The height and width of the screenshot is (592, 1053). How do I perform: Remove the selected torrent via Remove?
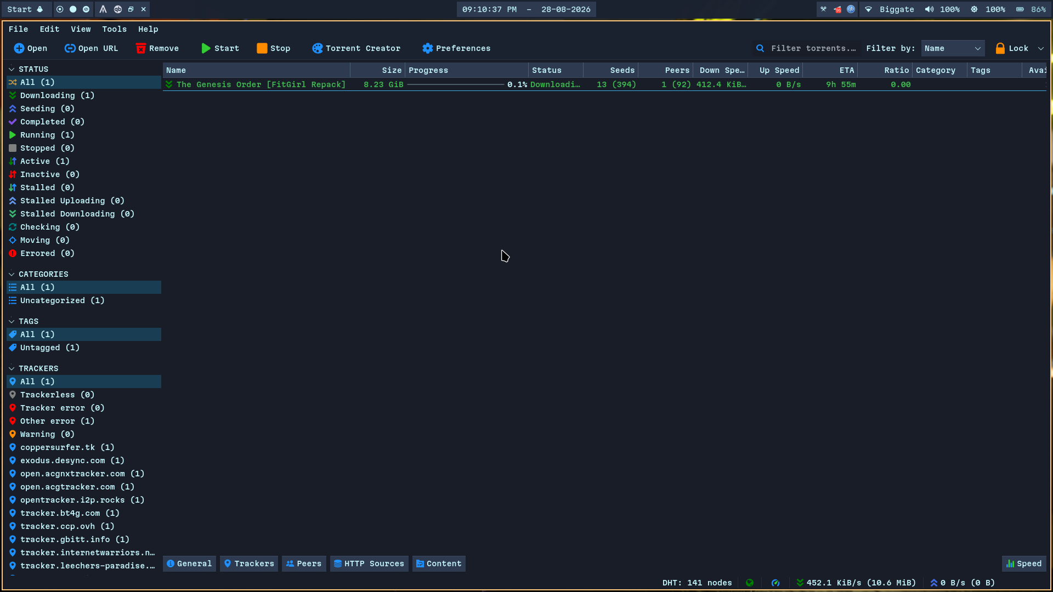tap(157, 48)
